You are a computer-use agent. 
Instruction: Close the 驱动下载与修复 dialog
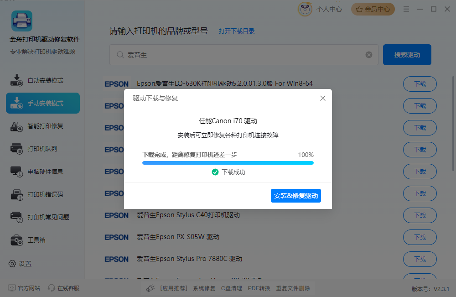[x=322, y=99]
